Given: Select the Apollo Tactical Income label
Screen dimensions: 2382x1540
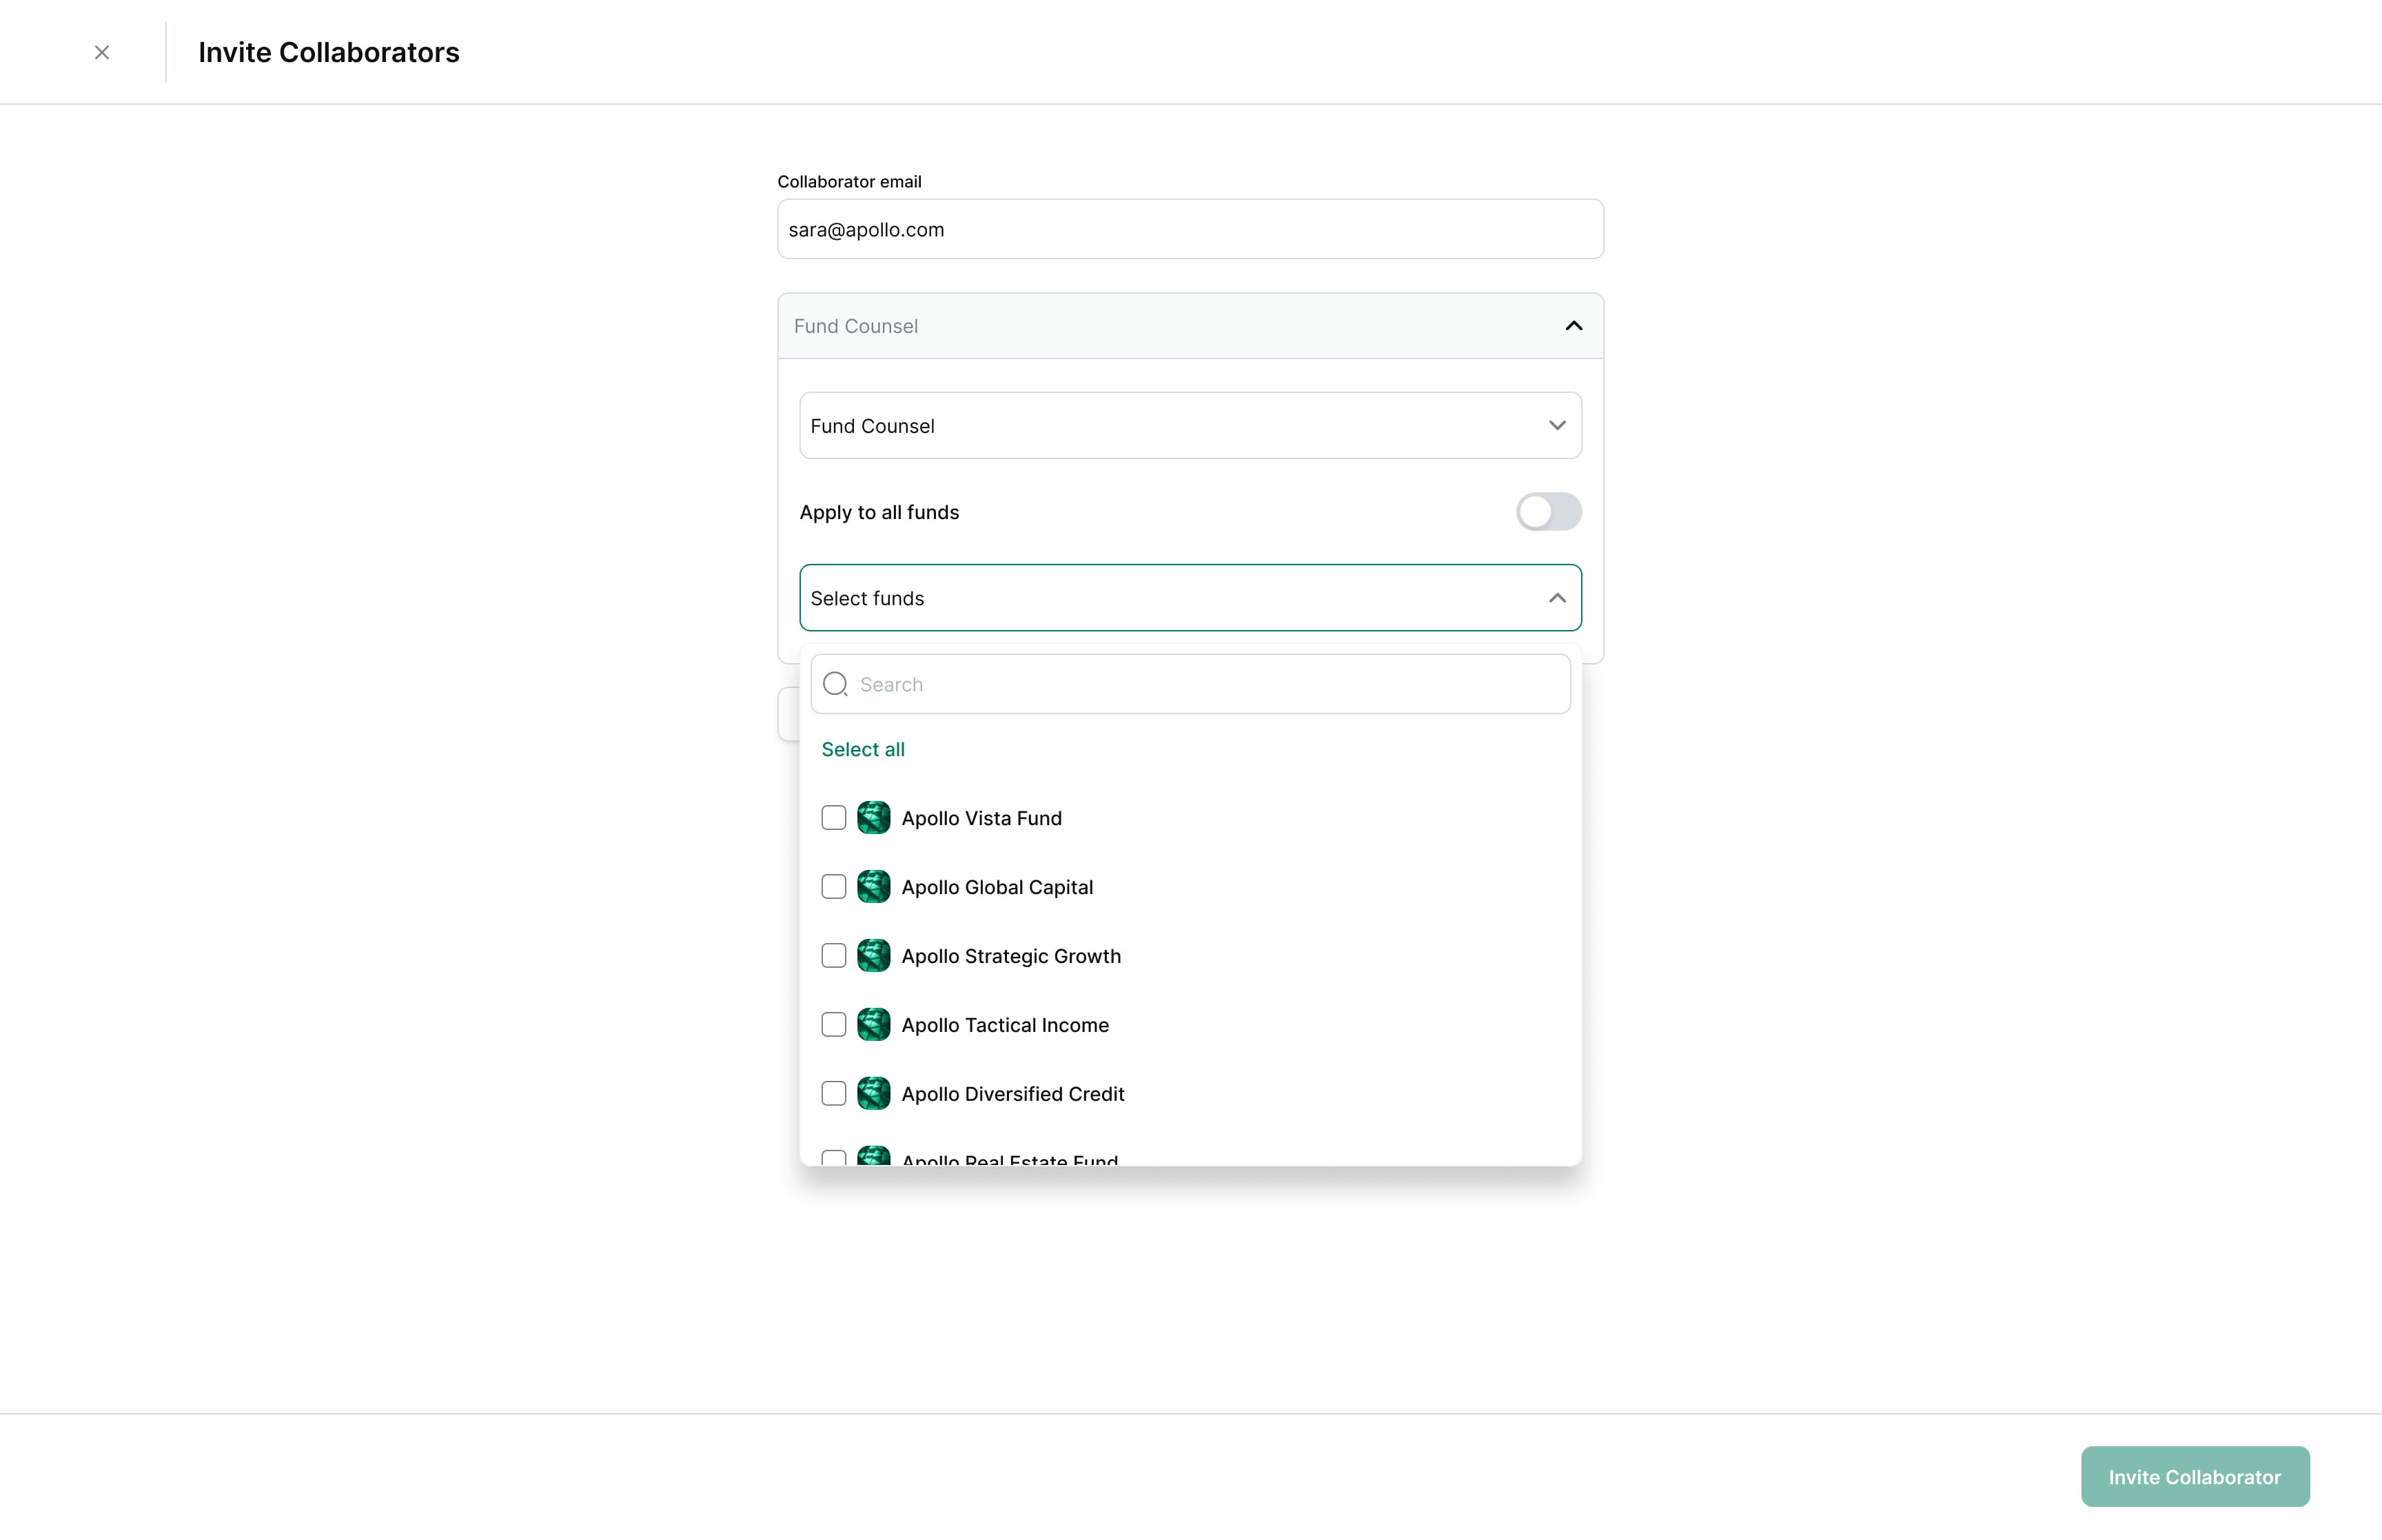Looking at the screenshot, I should click(x=1006, y=1025).
